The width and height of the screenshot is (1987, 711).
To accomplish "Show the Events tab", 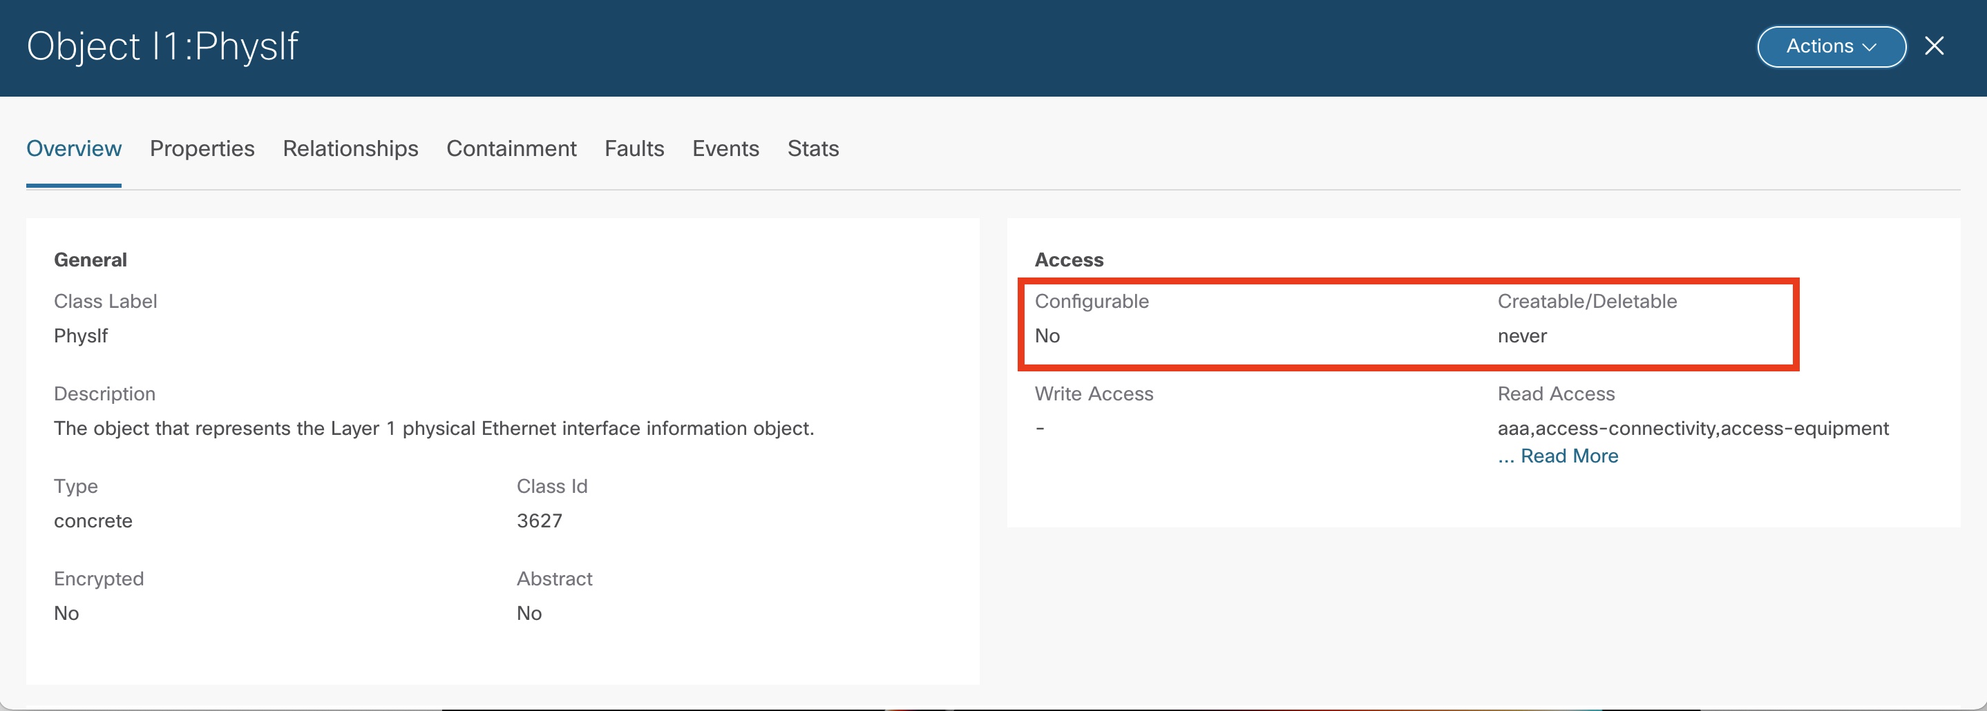I will (x=725, y=148).
